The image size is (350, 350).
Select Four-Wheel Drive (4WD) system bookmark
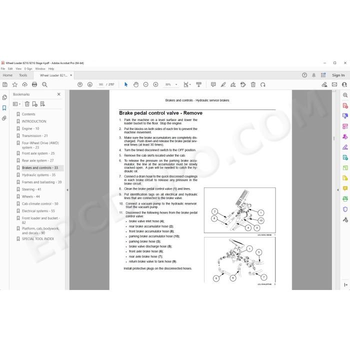(40, 145)
